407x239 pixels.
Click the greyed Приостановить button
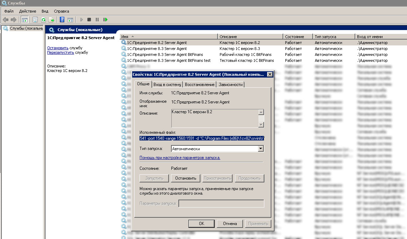217,178
